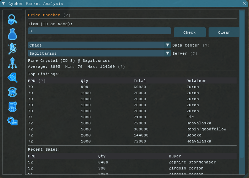The image size is (249, 178).
Task: Collapse the Cypher Market Analysis window triangle
Action: click(x=4, y=4)
